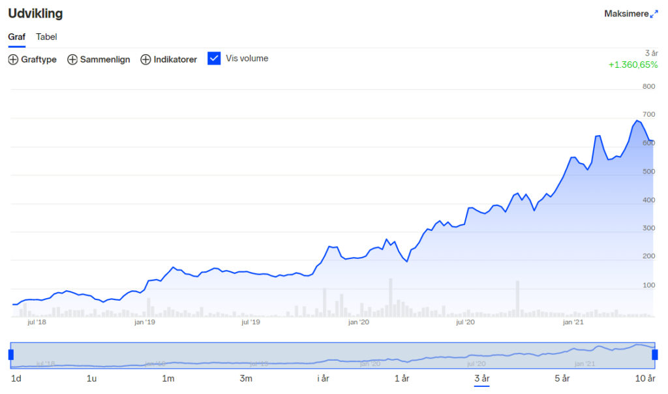Viewport: 668px width, 394px height.
Task: Open the Graftype plus icon
Action: (x=13, y=59)
